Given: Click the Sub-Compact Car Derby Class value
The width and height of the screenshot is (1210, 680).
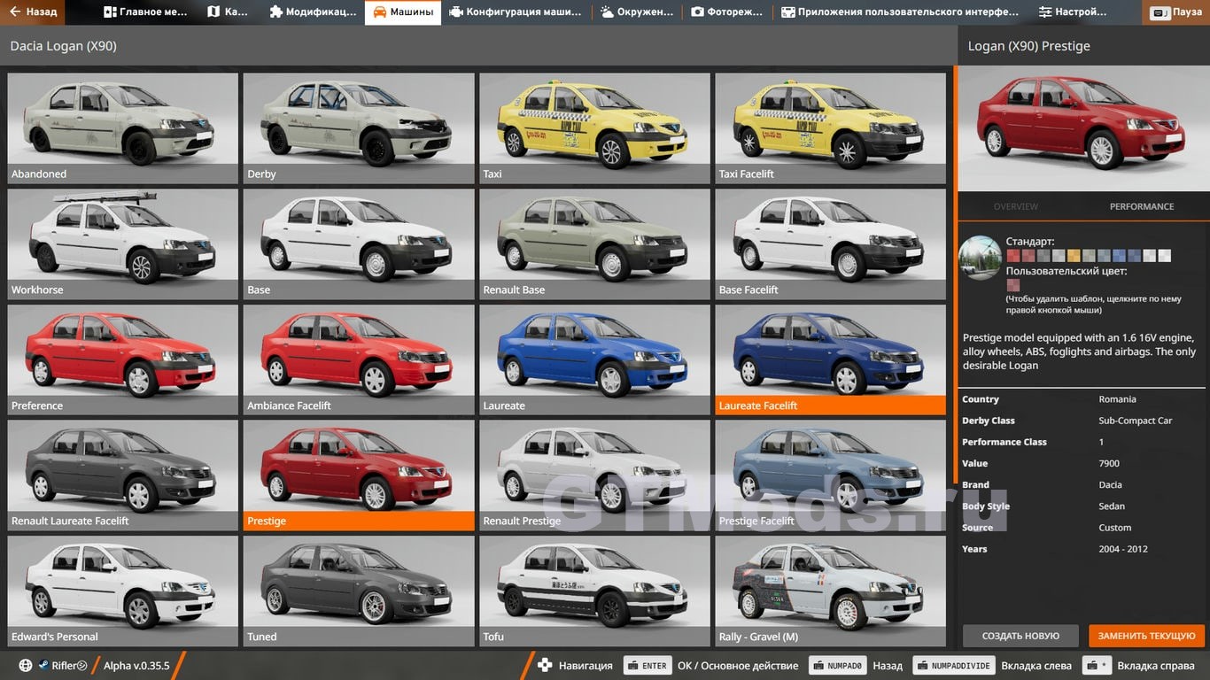Looking at the screenshot, I should pos(1136,421).
